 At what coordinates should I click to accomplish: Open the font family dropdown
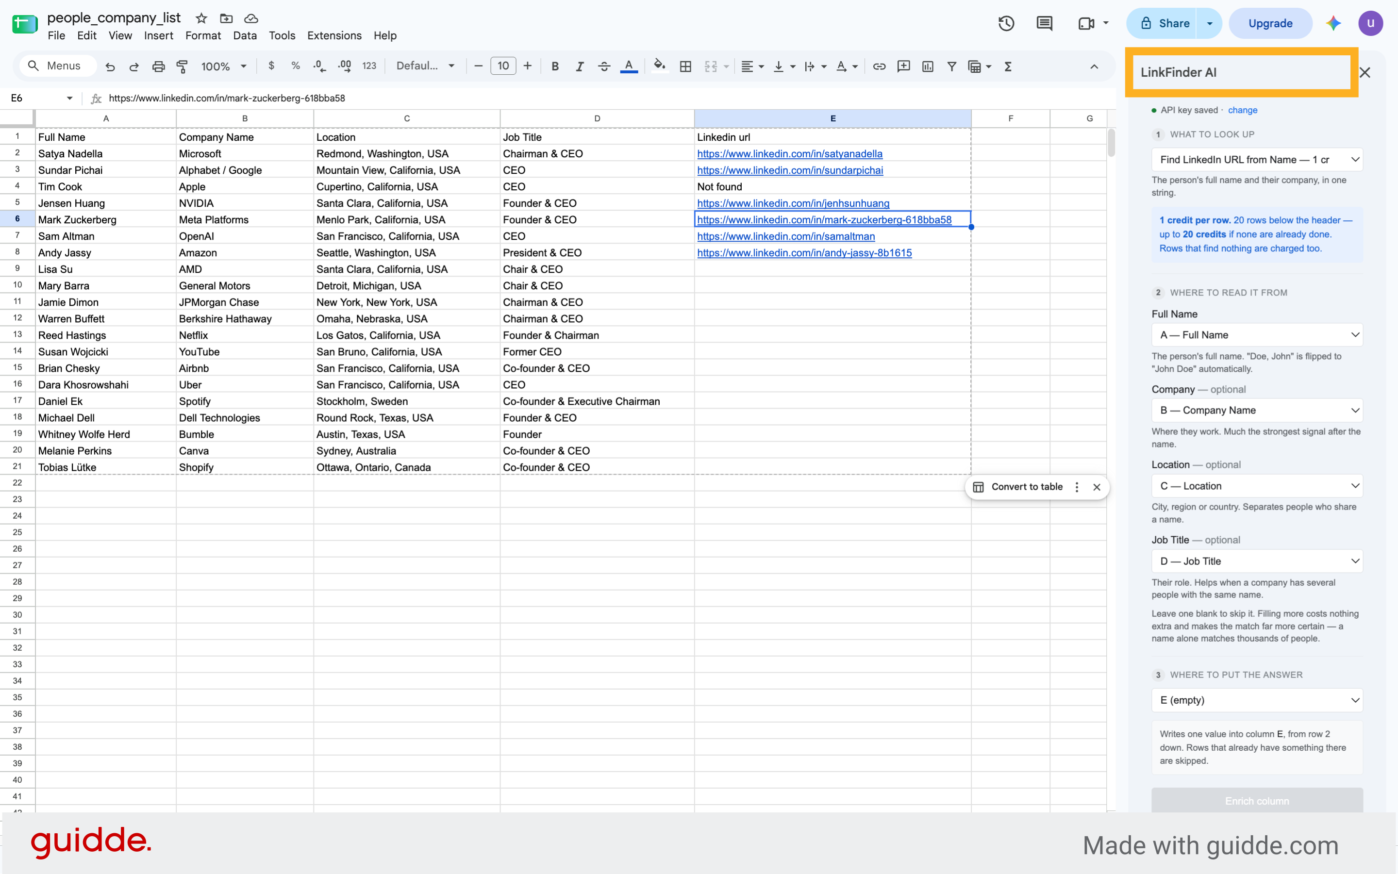coord(425,66)
